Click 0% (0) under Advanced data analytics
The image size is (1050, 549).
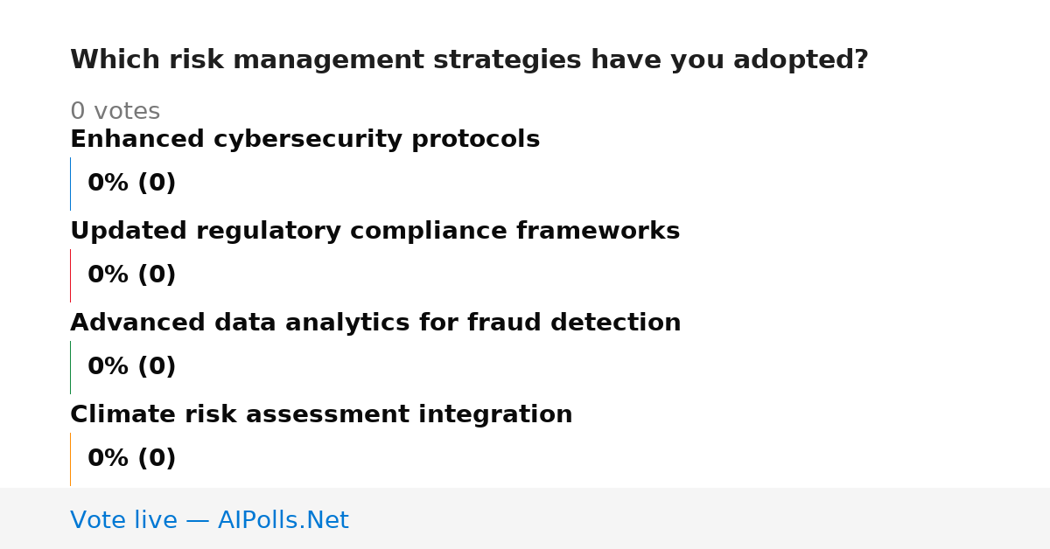(x=131, y=367)
